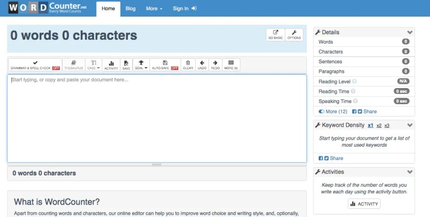Click the Reading Time 0 sec badge

[x=402, y=91]
